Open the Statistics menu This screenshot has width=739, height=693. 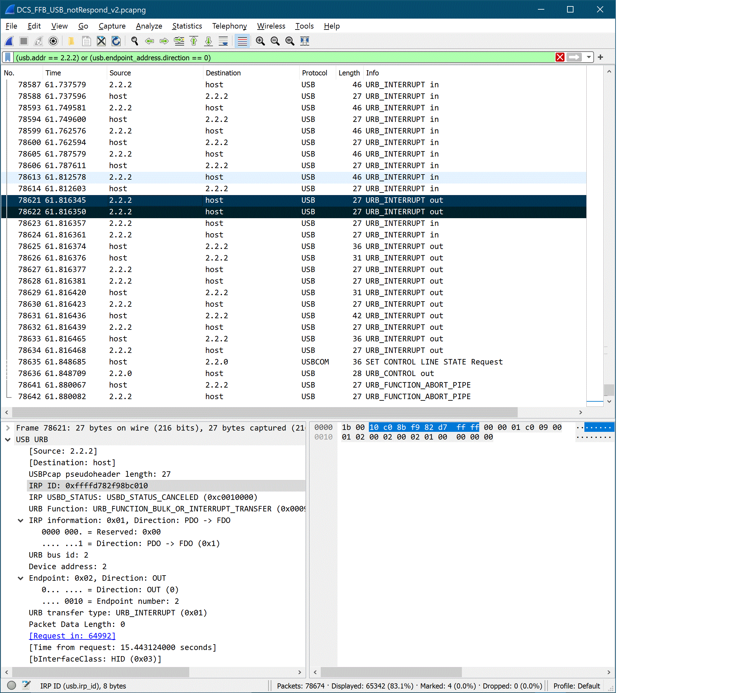187,26
